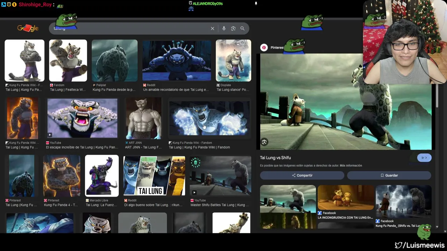The image size is (447, 251).
Task: Click the YouTube favicon under Master Shifu Battles
Action: pyautogui.click(x=192, y=200)
